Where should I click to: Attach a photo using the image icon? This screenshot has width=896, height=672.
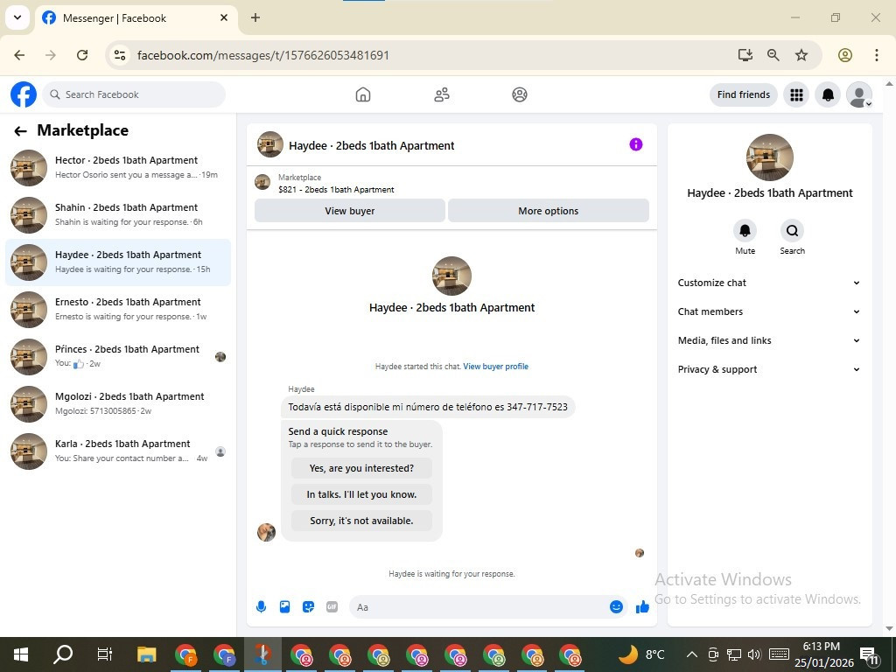click(284, 607)
